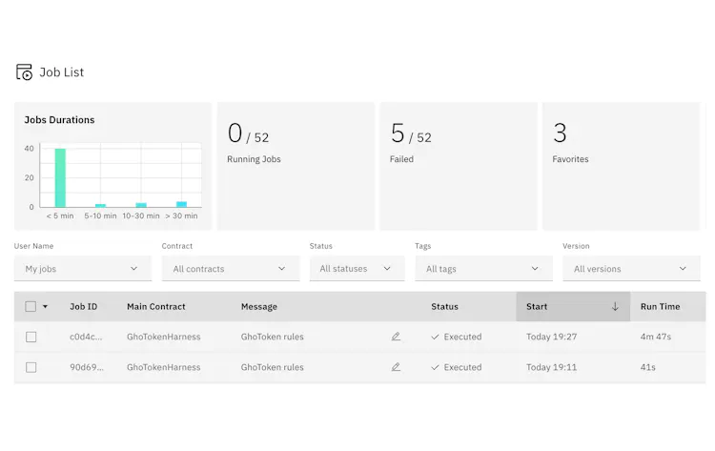Viewport: 715px width, 451px height.
Task: Click 'GhoToken rules' message in c0d4c row
Action: coord(273,337)
